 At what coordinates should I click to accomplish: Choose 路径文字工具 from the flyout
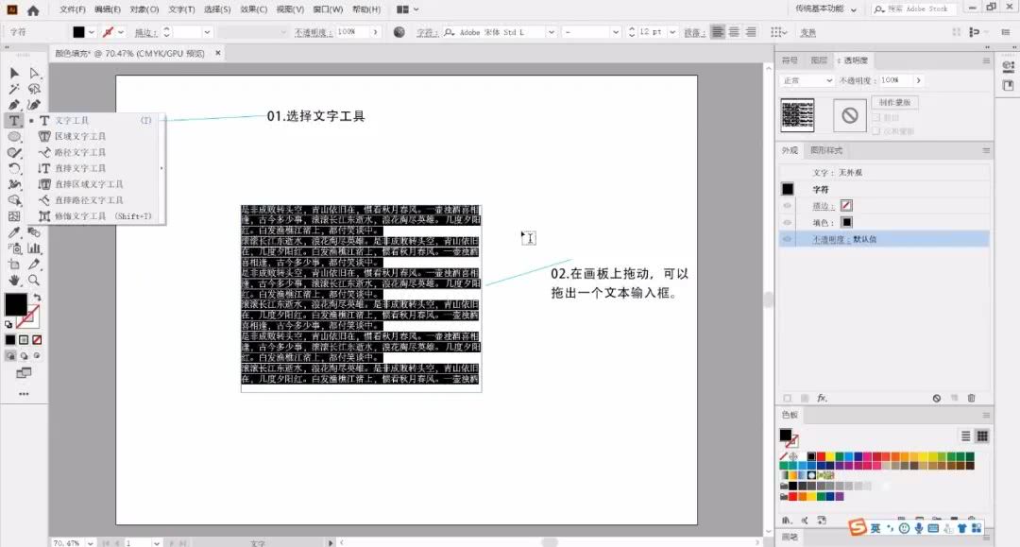[79, 152]
